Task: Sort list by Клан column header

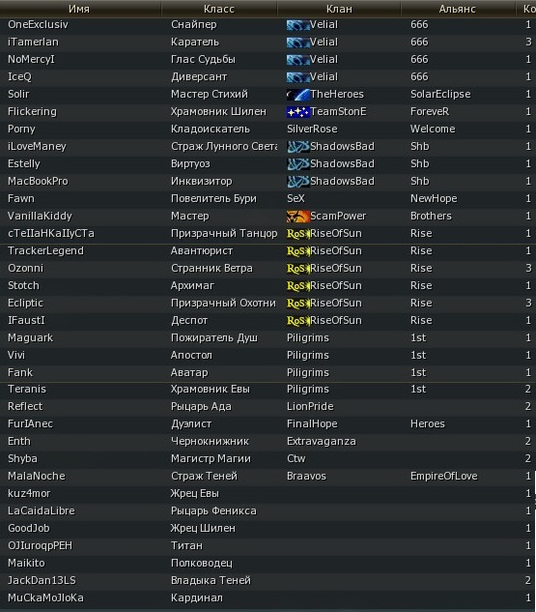Action: point(339,9)
